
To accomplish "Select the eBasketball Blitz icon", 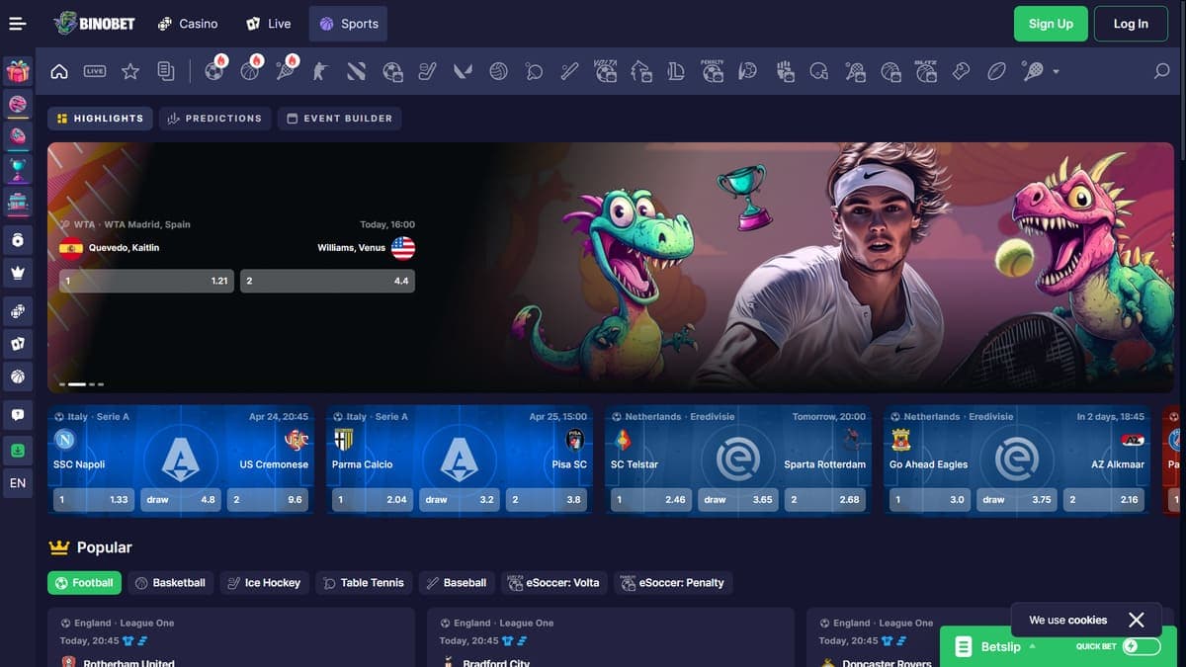I will click(x=926, y=70).
